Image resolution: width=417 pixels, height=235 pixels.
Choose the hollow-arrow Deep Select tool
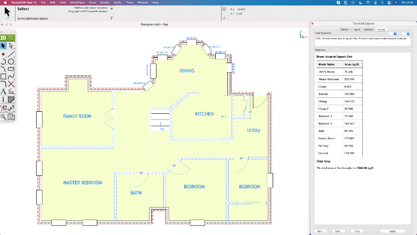click(11, 46)
